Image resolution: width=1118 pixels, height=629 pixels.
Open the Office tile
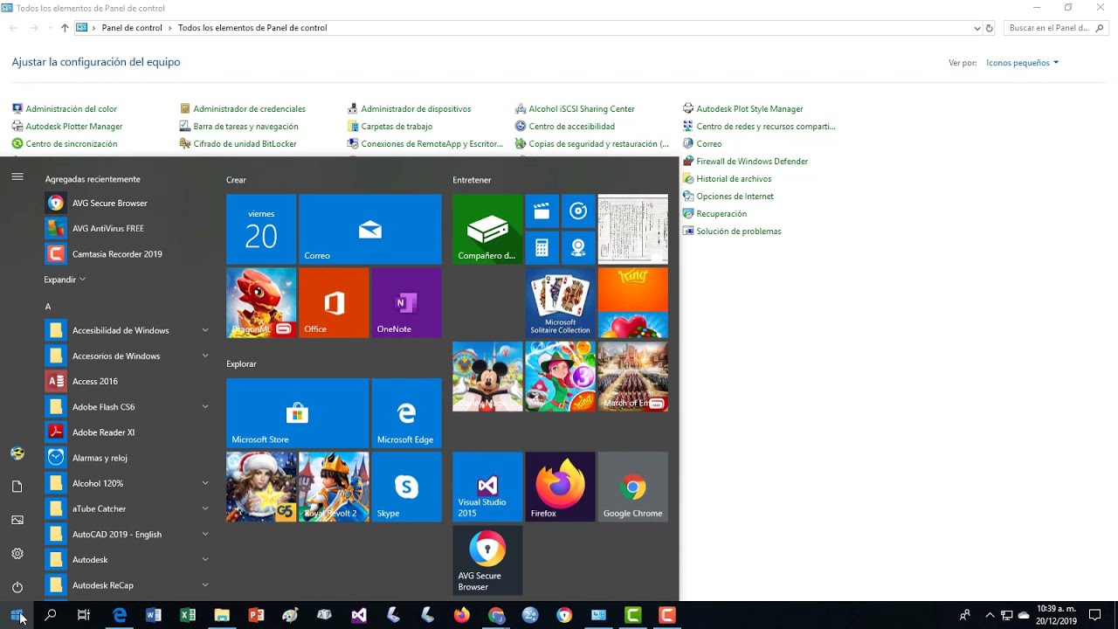click(x=334, y=302)
